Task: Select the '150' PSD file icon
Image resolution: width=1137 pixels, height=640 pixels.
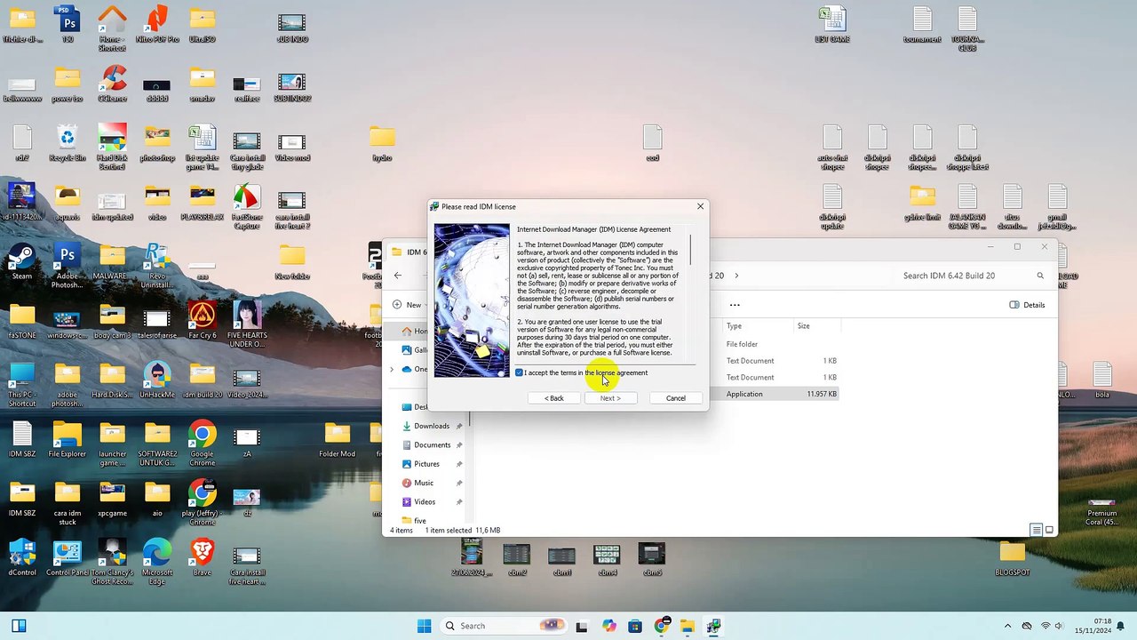Action: (x=68, y=24)
